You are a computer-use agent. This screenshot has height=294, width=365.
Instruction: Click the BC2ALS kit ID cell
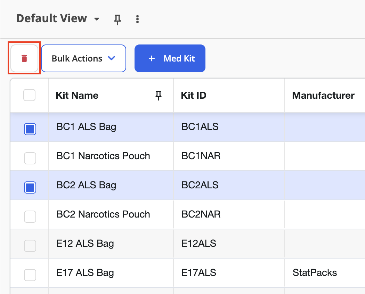[229, 185]
